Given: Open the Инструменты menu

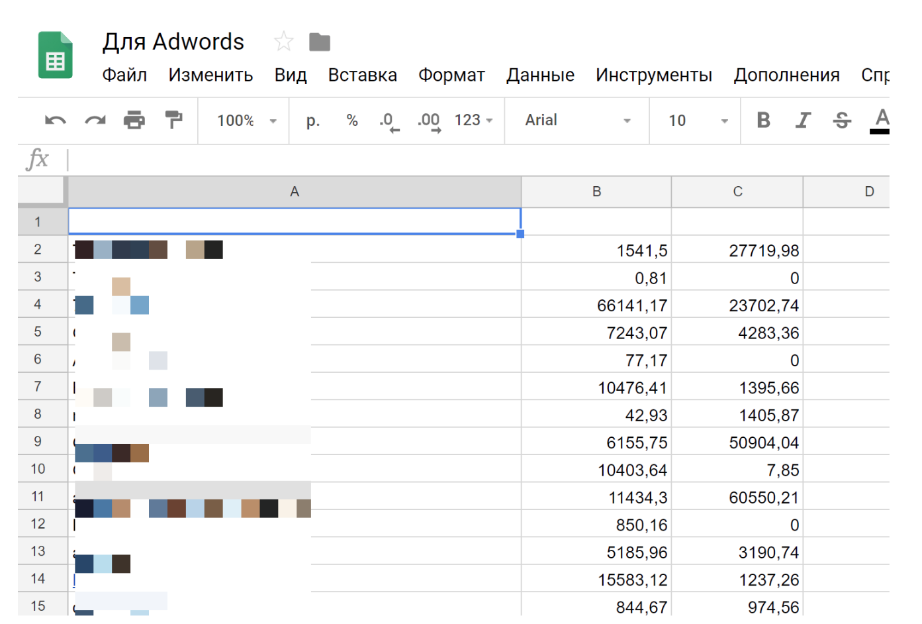Looking at the screenshot, I should (654, 75).
